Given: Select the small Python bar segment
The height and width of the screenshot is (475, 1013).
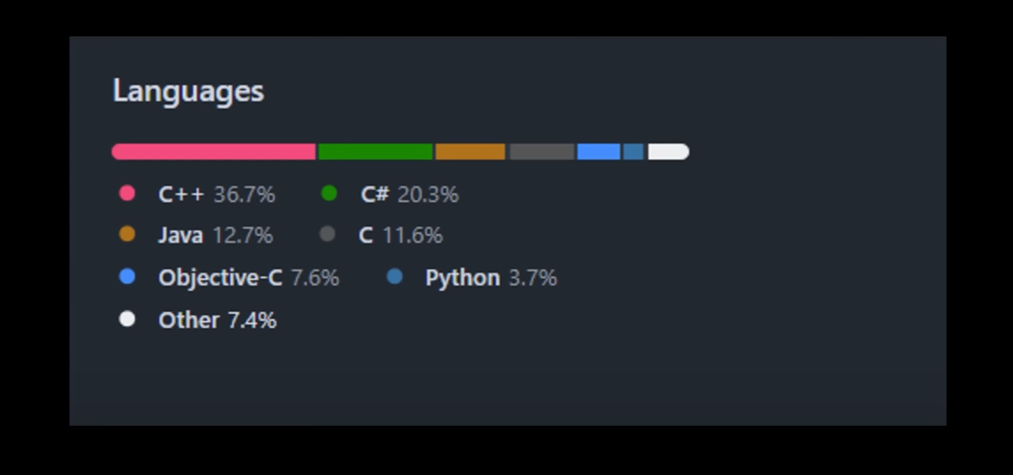Looking at the screenshot, I should [634, 152].
